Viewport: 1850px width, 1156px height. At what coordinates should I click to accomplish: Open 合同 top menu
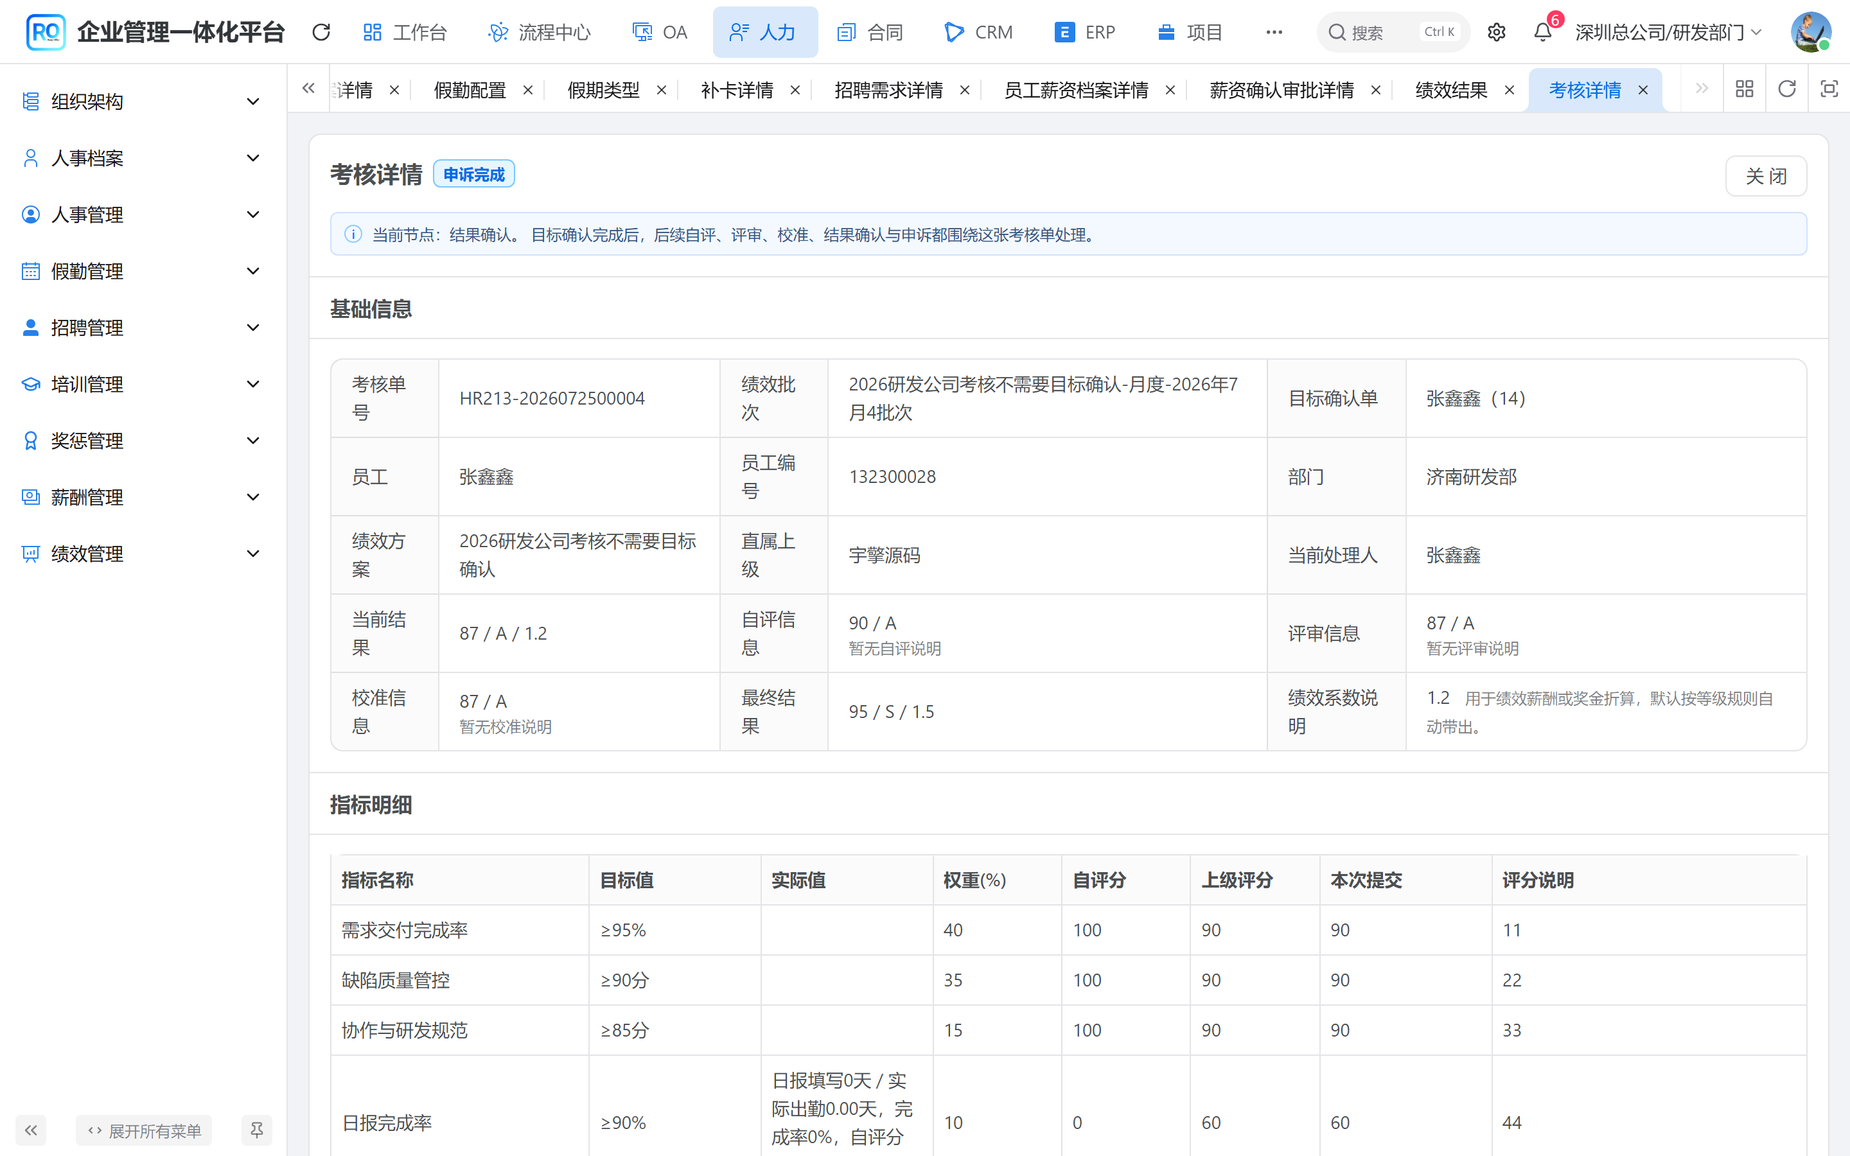[x=870, y=32]
